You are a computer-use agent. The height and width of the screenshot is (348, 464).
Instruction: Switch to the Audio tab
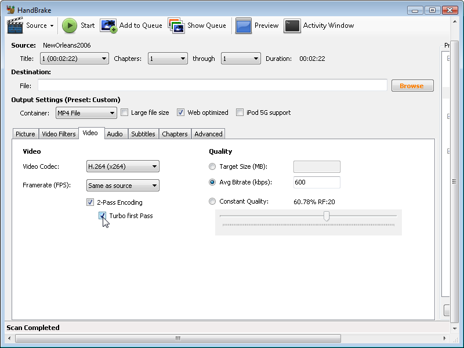tap(115, 133)
